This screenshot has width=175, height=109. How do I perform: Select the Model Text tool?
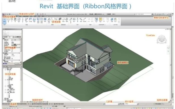coord(49,20)
